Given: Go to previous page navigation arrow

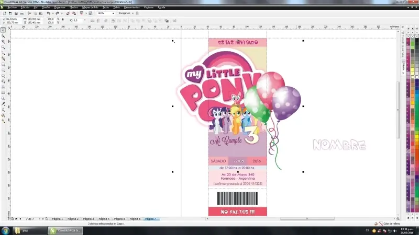Looking at the screenshot, I should [20, 219].
